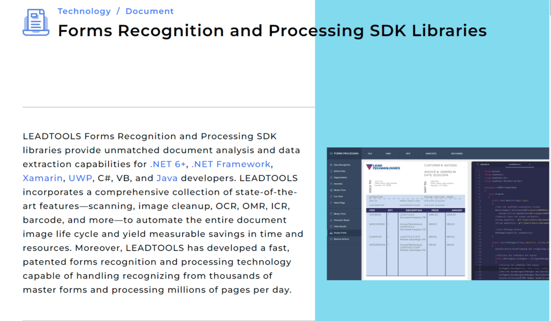Open the .NET Framework link
The height and width of the screenshot is (321, 551).
tap(230, 164)
